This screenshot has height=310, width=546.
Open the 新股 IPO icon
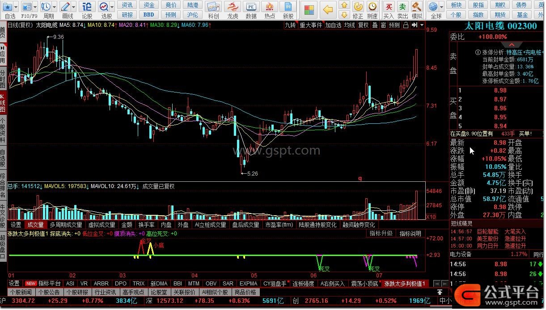[288, 7]
